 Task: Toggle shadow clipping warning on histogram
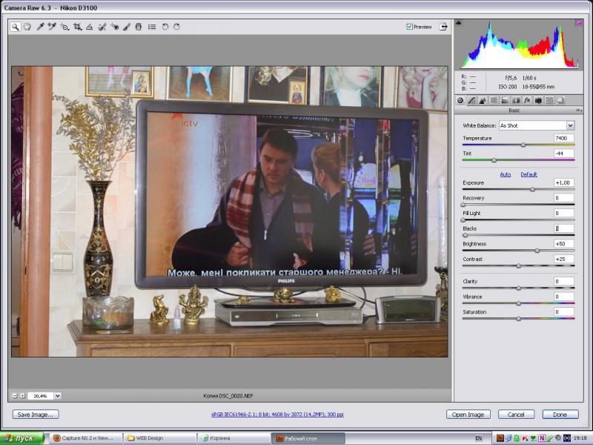[x=459, y=23]
